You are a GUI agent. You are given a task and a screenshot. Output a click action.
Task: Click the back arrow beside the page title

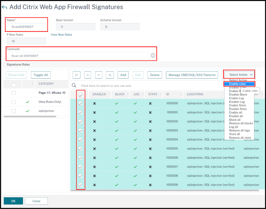[4, 7]
